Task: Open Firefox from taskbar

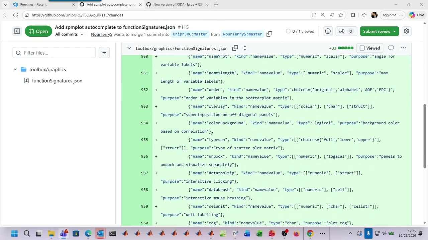Action: point(296,234)
